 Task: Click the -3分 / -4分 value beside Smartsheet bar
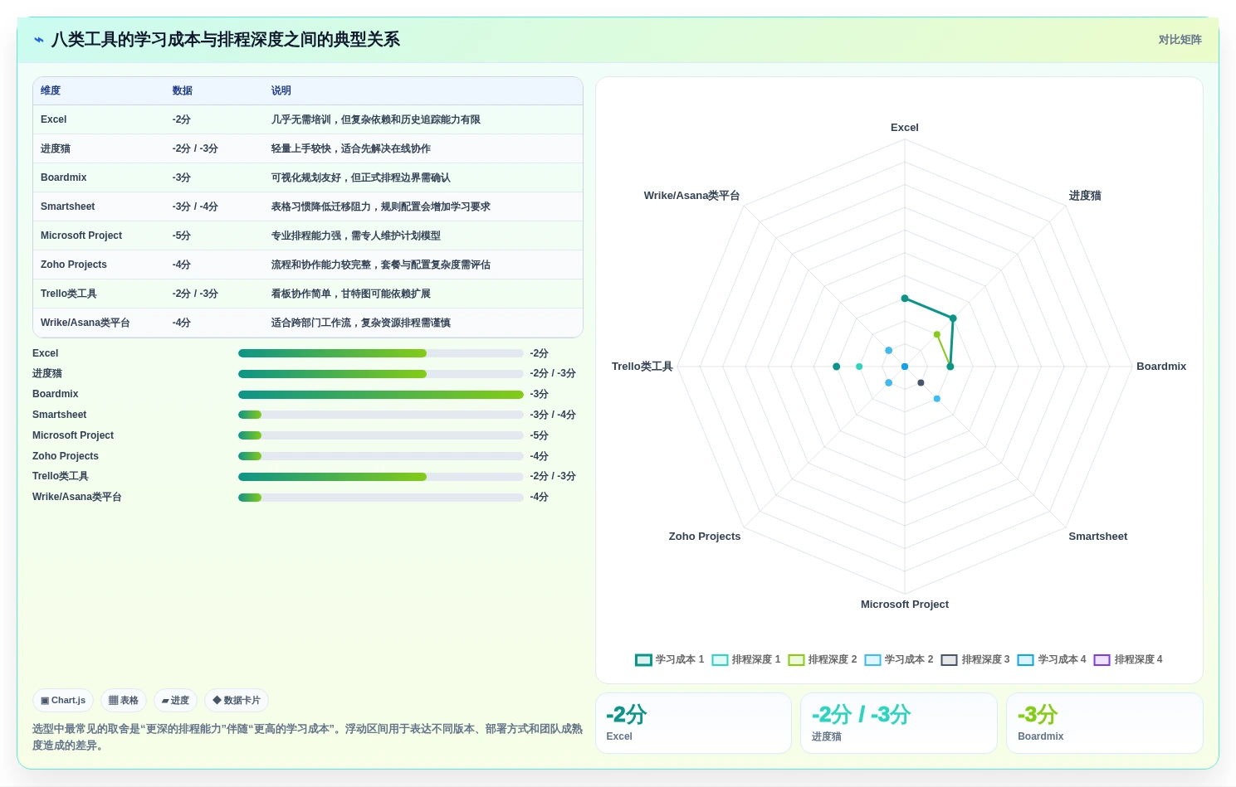(553, 415)
